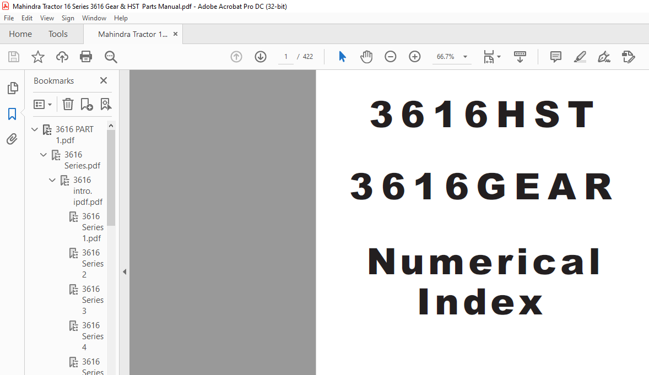Open the Edit menu

click(x=27, y=18)
